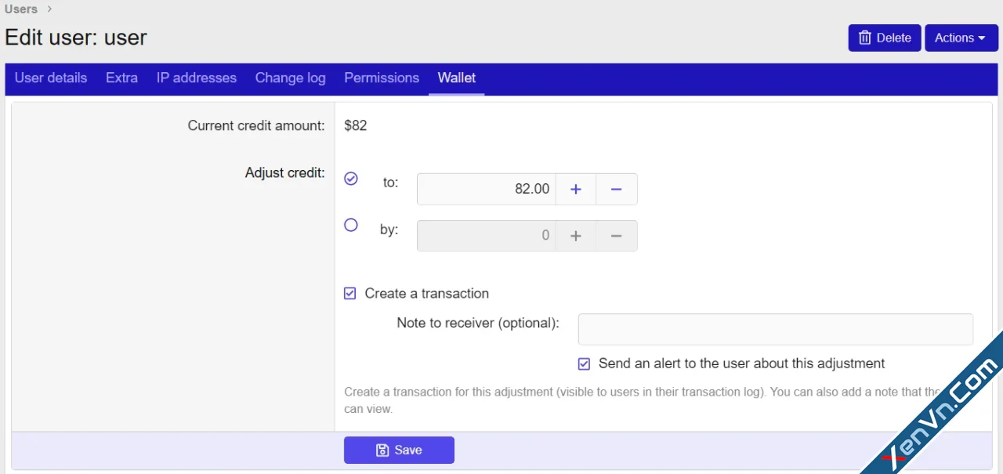
Task: Click the breadcrumb chevron after Users
Action: click(49, 9)
